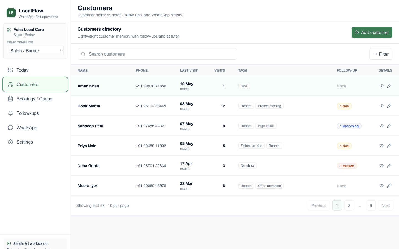Go to page 2

pos(349,206)
